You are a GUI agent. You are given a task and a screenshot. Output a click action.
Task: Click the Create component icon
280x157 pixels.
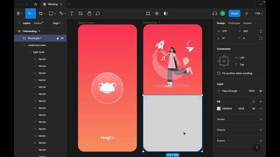(157, 14)
